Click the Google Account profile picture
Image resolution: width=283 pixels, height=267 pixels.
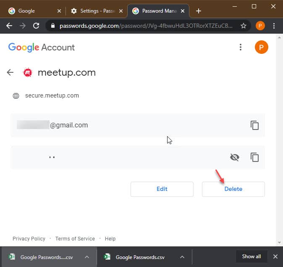coord(261,47)
